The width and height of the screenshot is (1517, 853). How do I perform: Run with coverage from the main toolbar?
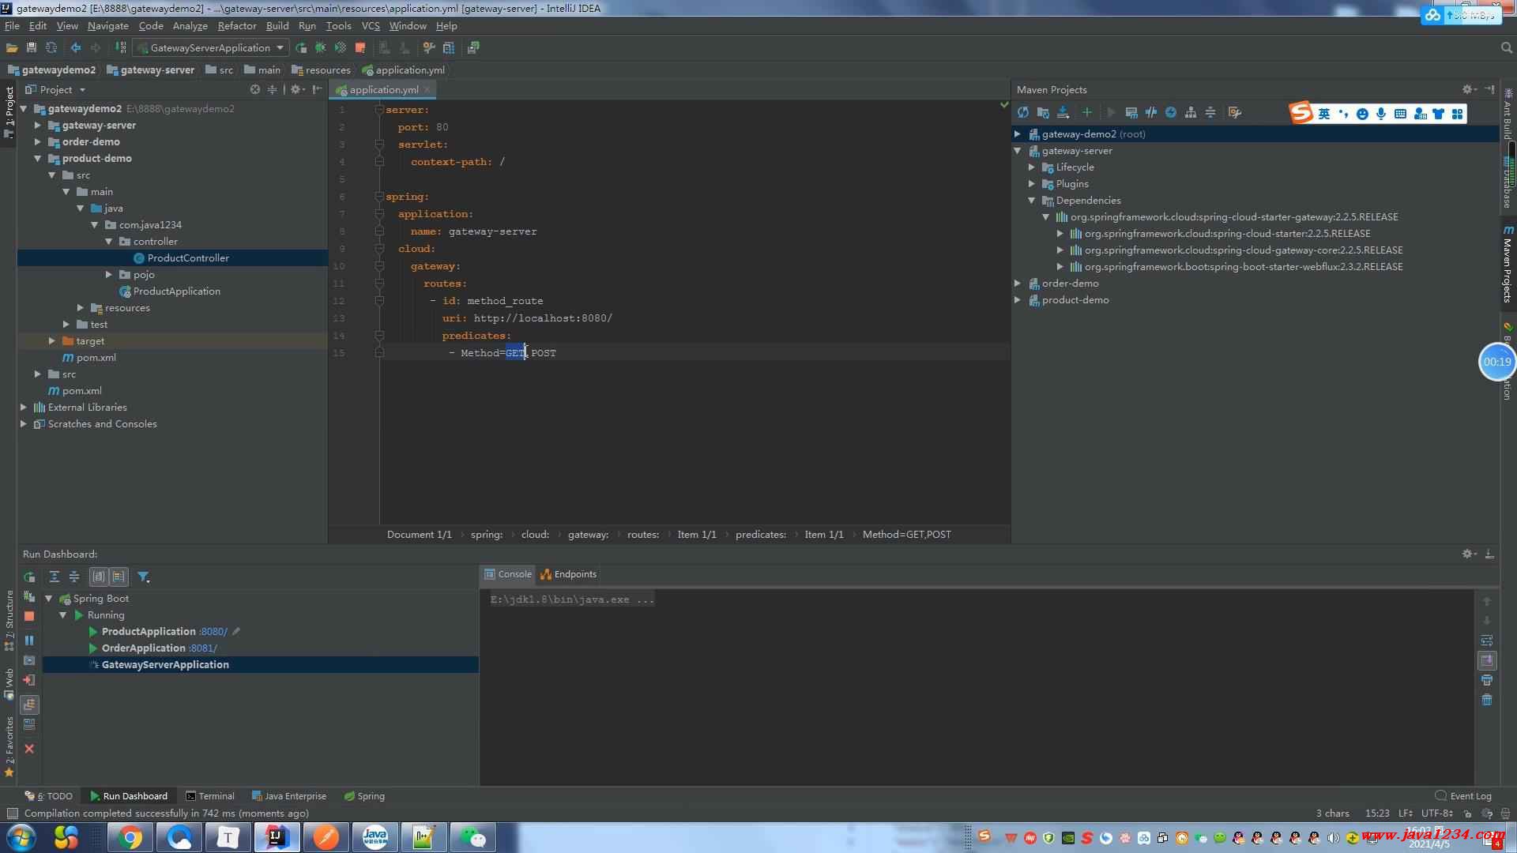(x=341, y=47)
